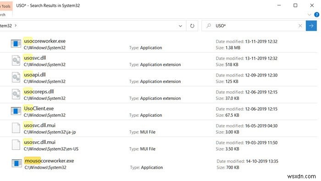Maximize the Search Results window
The height and width of the screenshot is (181, 321).
(x=295, y=5)
